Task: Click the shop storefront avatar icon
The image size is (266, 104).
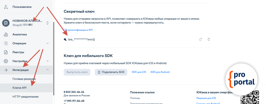Action: (x=6, y=23)
